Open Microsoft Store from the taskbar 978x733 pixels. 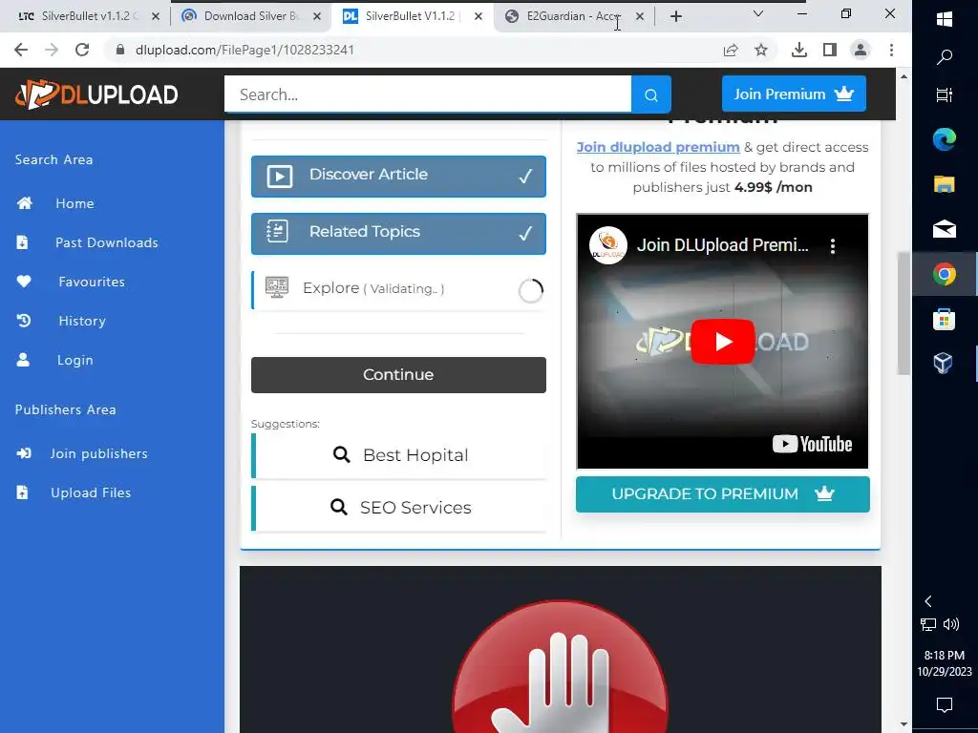[945, 319]
